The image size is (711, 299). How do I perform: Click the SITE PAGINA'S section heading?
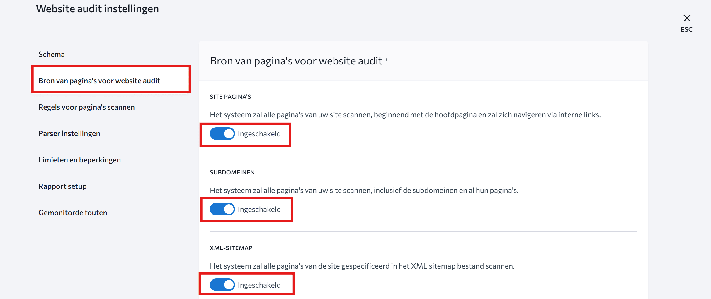tap(230, 97)
